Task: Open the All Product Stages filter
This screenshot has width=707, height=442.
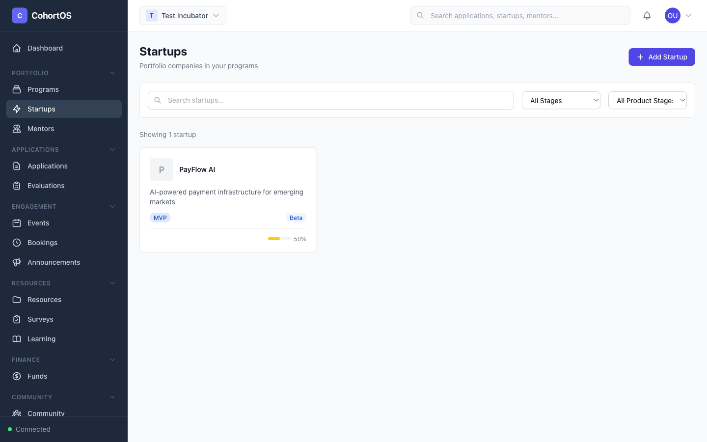Action: (x=647, y=100)
